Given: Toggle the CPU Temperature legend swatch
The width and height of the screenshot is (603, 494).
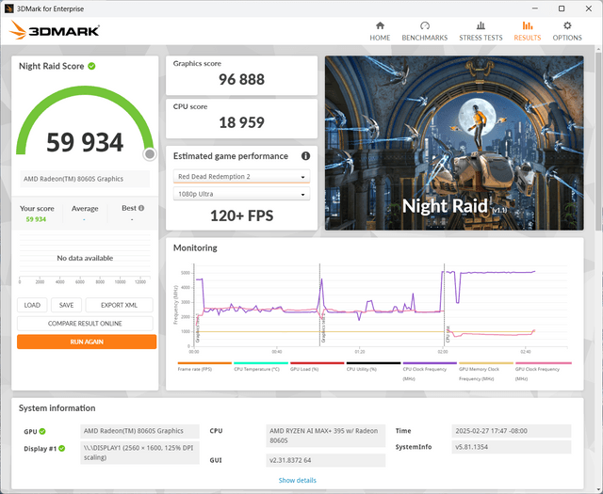Looking at the screenshot, I should [x=261, y=363].
